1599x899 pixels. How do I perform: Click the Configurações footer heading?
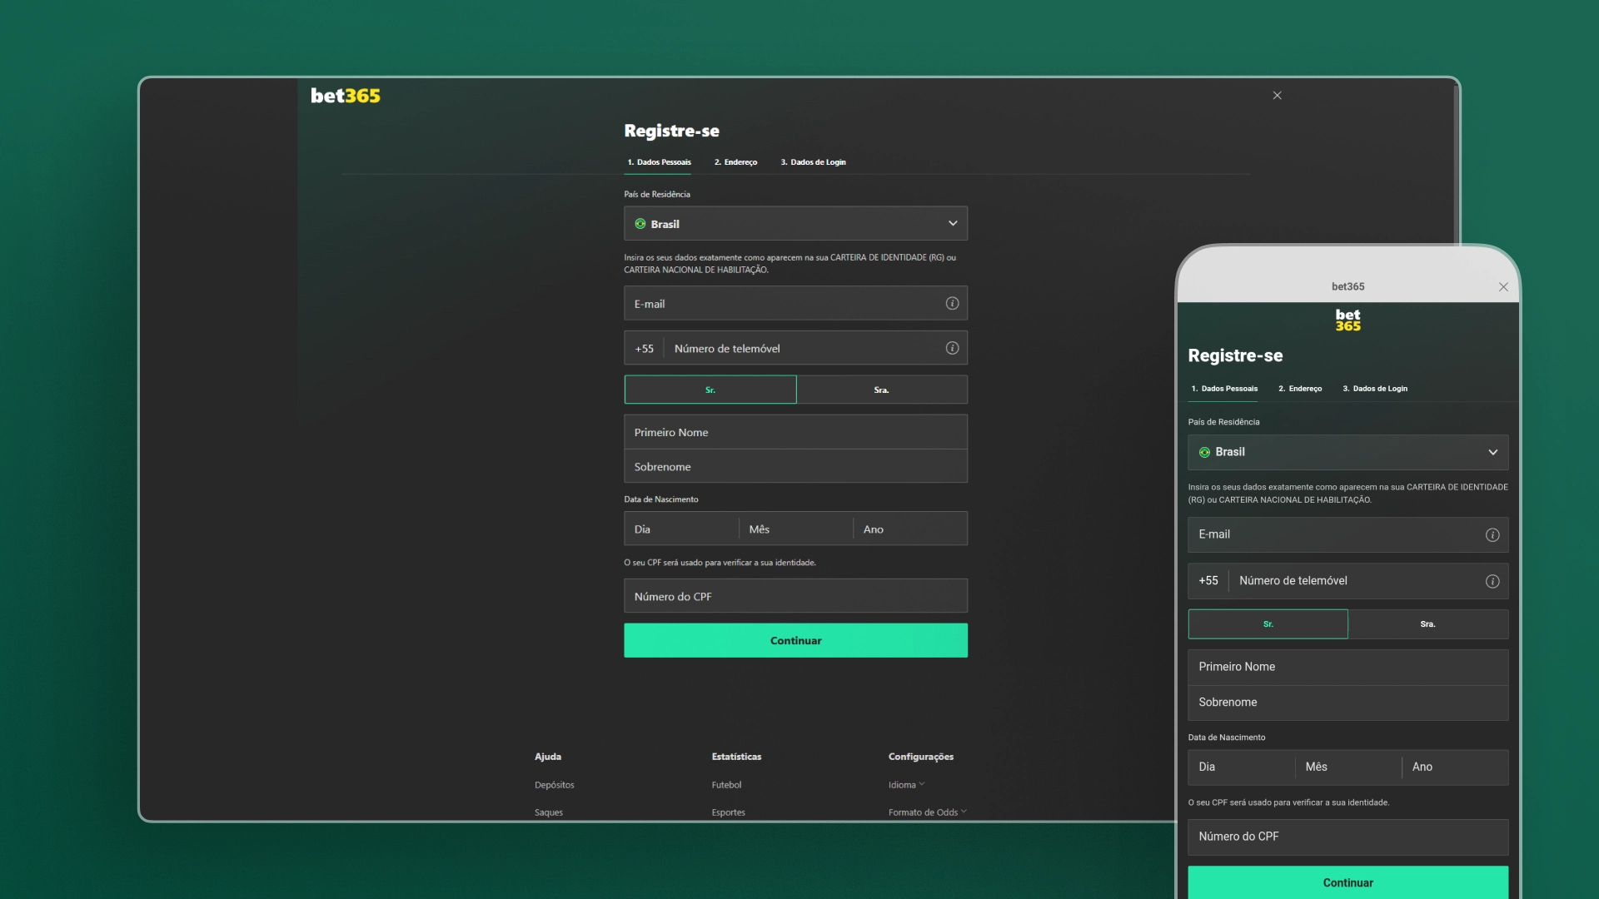(x=921, y=757)
